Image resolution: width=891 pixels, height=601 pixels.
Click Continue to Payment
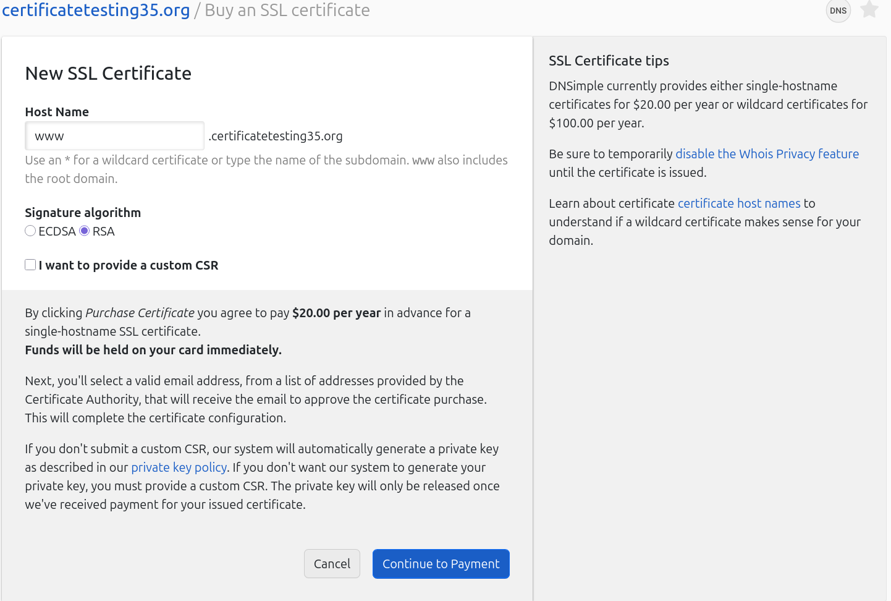click(x=441, y=564)
